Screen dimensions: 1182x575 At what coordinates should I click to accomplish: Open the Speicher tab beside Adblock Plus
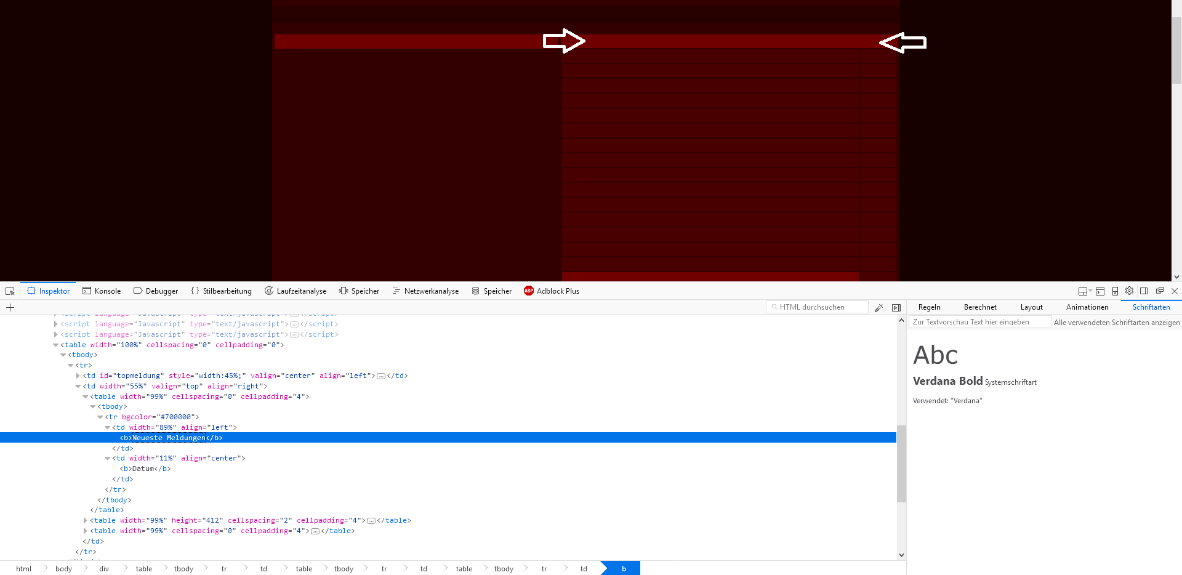[491, 291]
